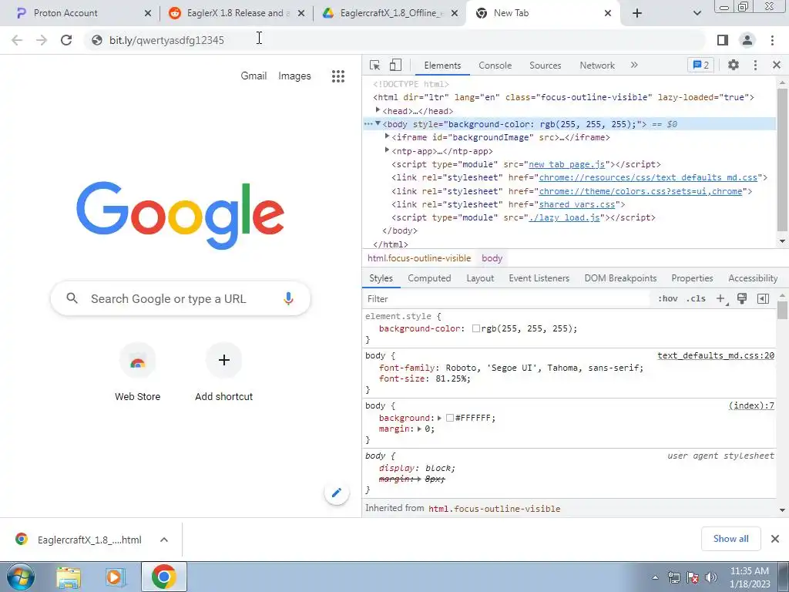Open Chrome three-dot menu
Viewport: 789px width, 592px height.
[772, 40]
